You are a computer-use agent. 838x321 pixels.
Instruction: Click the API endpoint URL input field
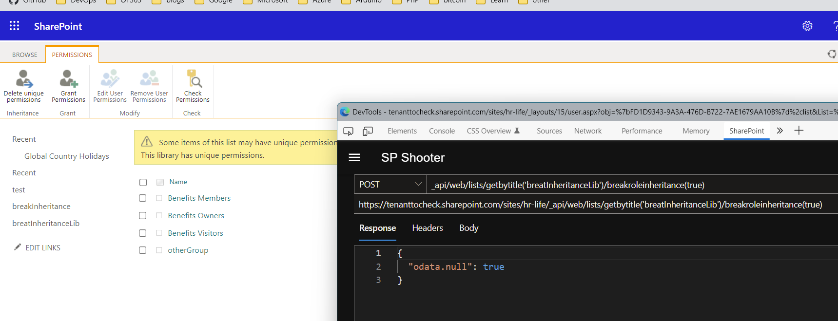click(633, 185)
